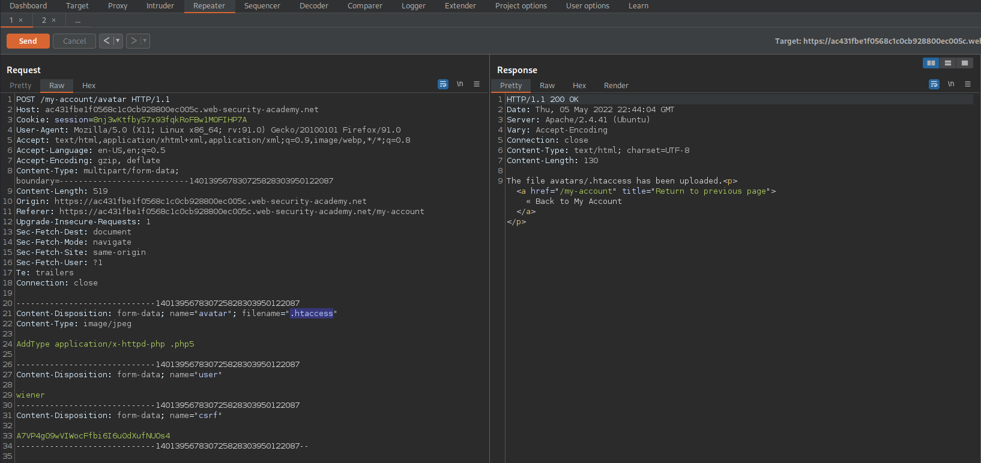Select top-bottom split layout icon
The image size is (981, 463).
pos(948,63)
